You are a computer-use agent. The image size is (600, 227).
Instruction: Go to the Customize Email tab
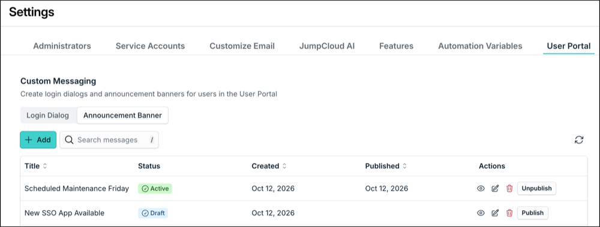point(242,46)
